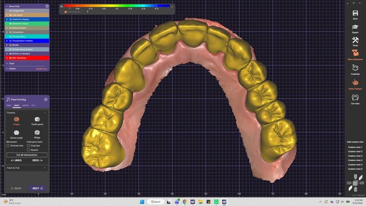The width and height of the screenshot is (366, 206).
Task: Click the color scale settings icon
Action: pyautogui.click(x=62, y=6)
